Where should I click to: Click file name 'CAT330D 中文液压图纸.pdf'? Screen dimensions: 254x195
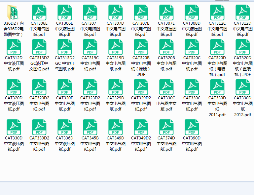[x=14, y=144]
